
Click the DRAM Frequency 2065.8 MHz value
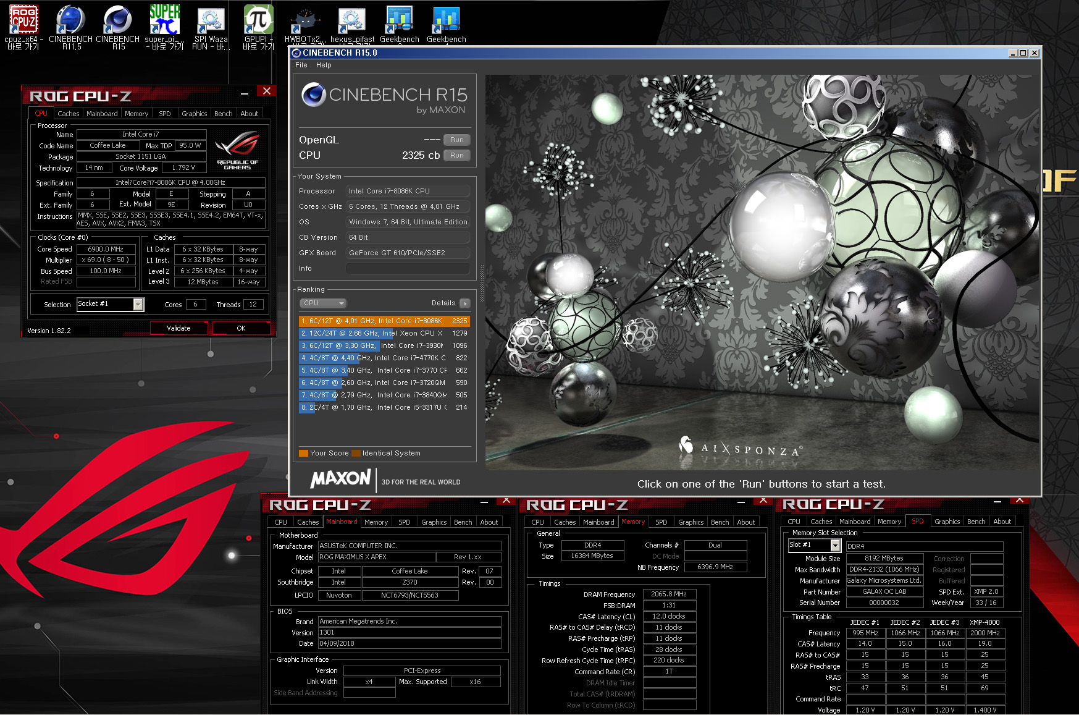[670, 594]
